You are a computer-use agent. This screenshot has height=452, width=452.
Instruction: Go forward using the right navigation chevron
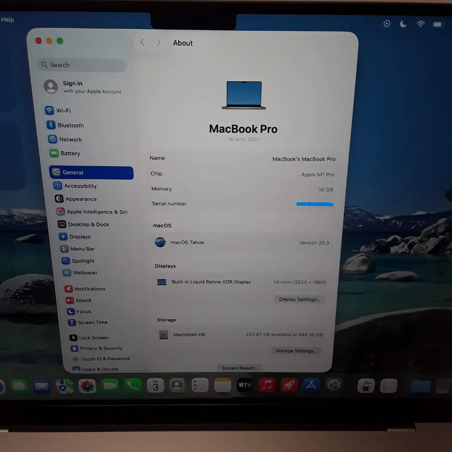point(159,42)
